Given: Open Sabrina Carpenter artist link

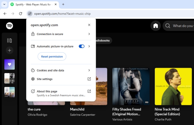Looking at the screenshot, I should 83,115.
